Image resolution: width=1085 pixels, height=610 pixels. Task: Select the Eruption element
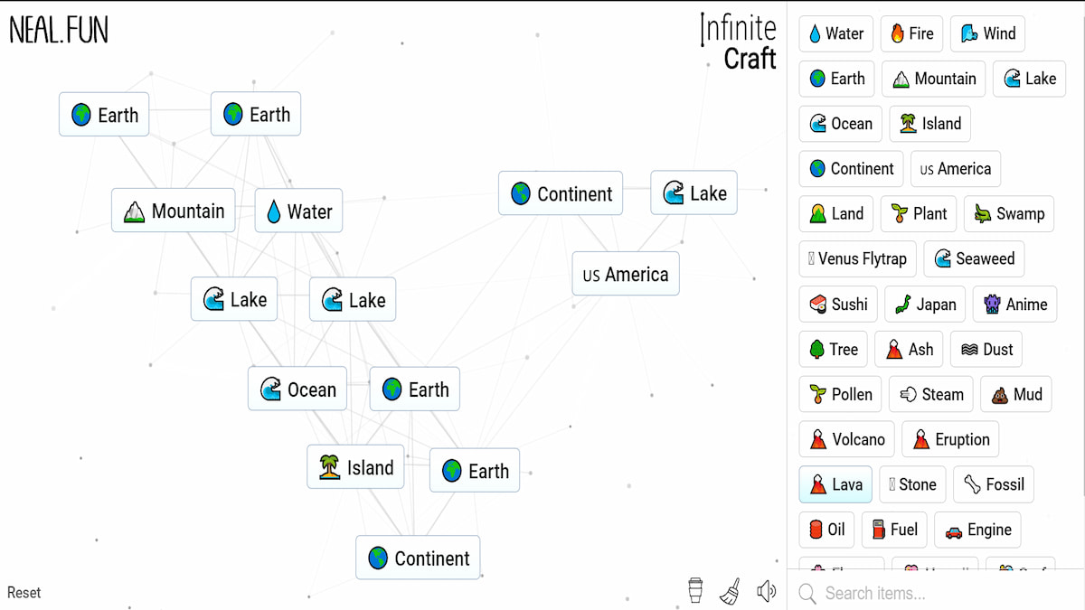tap(949, 439)
